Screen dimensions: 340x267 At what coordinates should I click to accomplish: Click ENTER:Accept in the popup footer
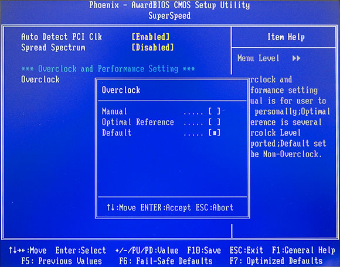pos(166,207)
